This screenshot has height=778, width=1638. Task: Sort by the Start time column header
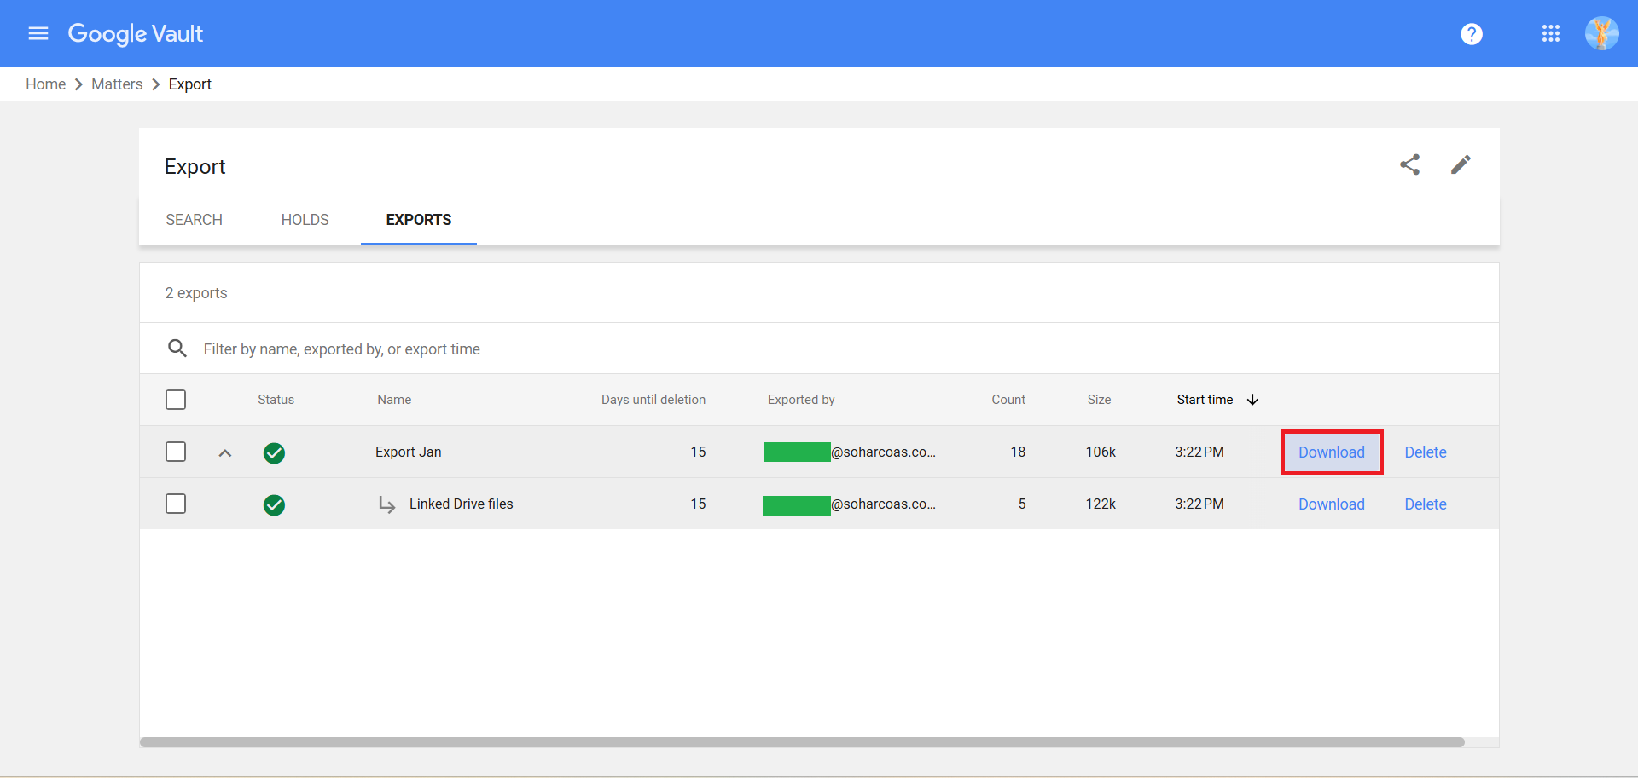pyautogui.click(x=1205, y=400)
